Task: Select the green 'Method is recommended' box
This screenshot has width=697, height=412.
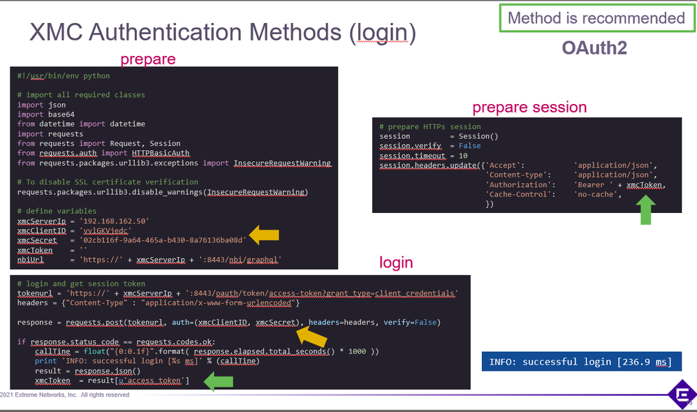Action: [x=596, y=18]
